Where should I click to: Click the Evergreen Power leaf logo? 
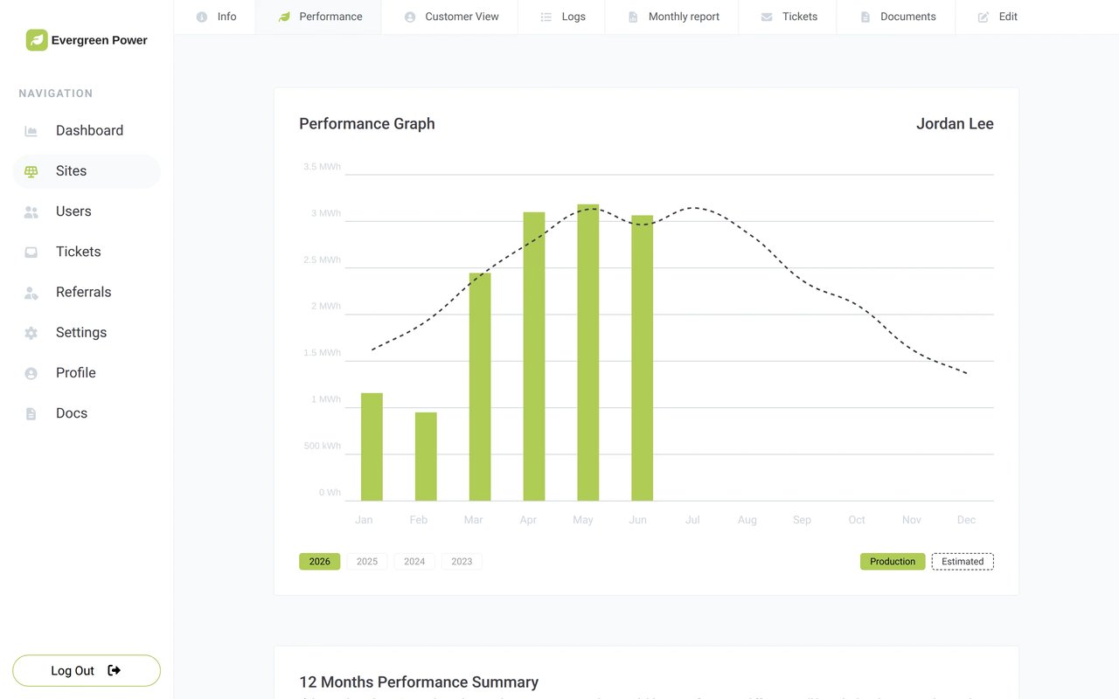tap(37, 40)
